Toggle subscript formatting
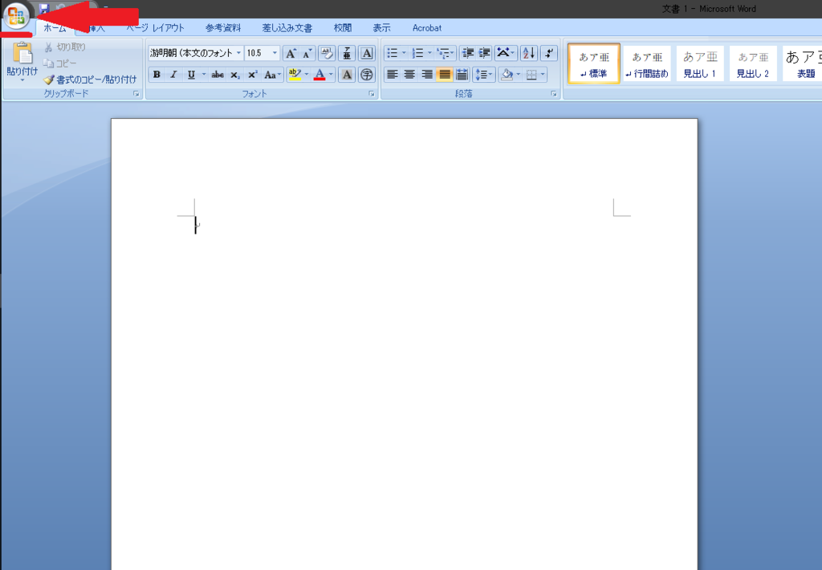Viewport: 822px width, 570px height. pyautogui.click(x=235, y=75)
